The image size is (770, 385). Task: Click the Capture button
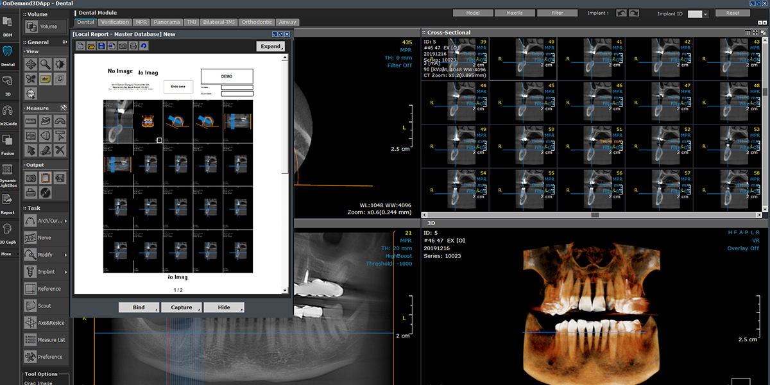182,307
